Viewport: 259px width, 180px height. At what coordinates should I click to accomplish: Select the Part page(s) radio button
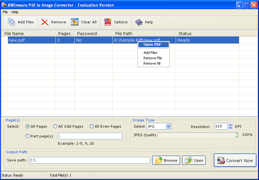28,136
